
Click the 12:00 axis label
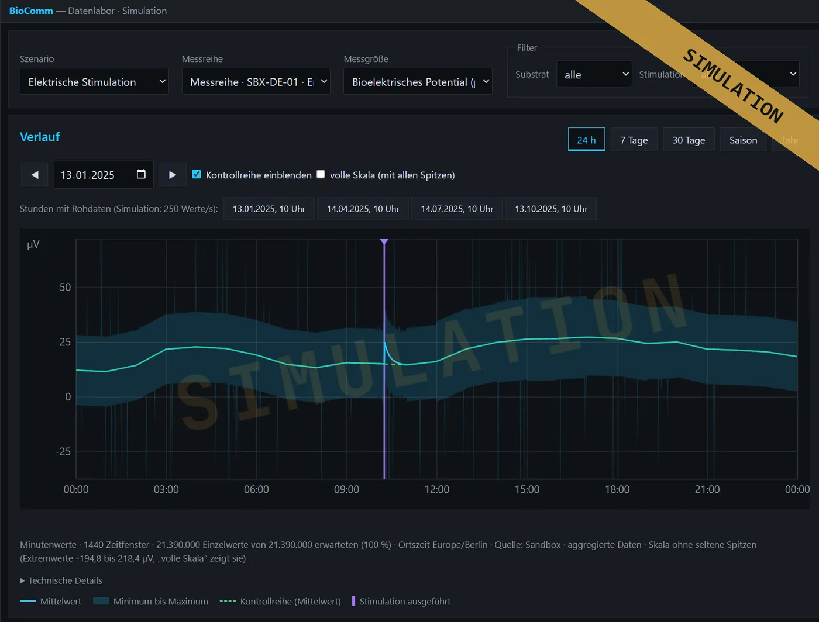pos(437,489)
